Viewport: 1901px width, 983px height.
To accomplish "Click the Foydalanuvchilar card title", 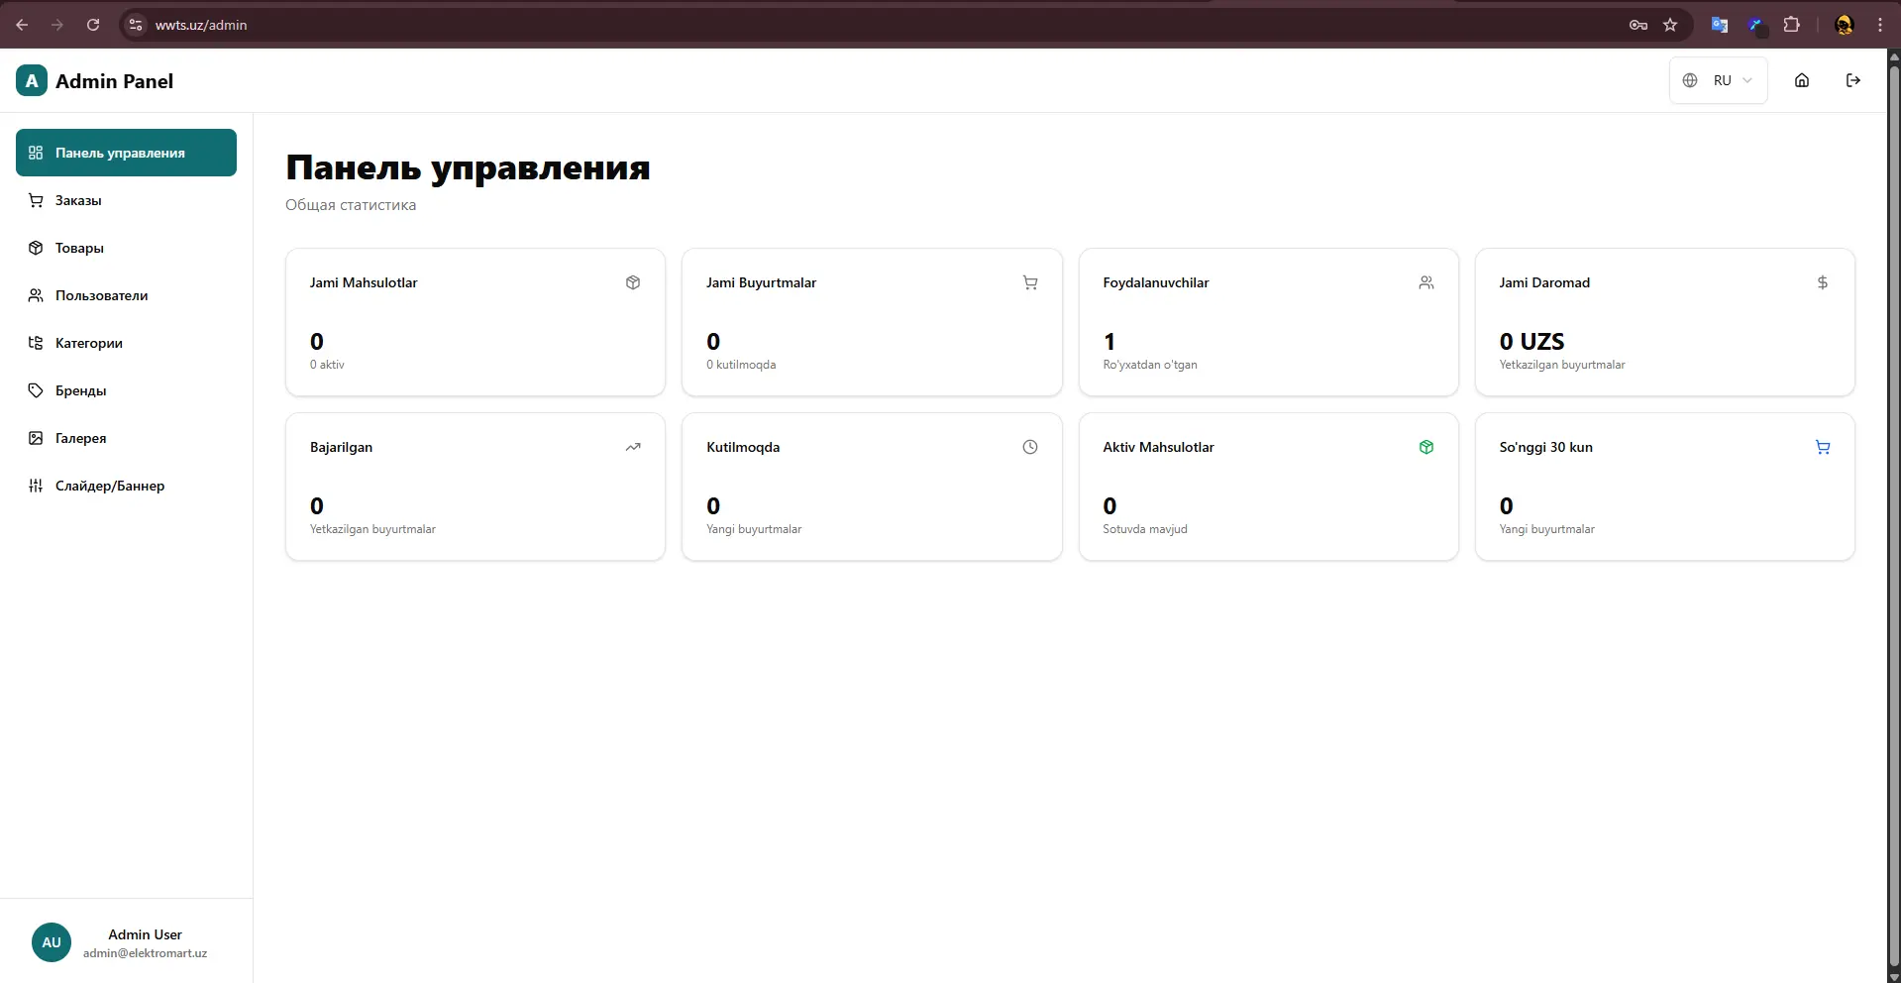I will click(1156, 282).
